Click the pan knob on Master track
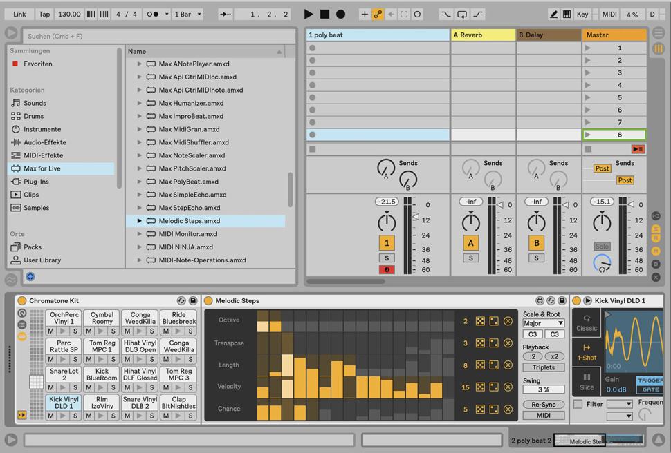The width and height of the screenshot is (671, 453). 602,222
